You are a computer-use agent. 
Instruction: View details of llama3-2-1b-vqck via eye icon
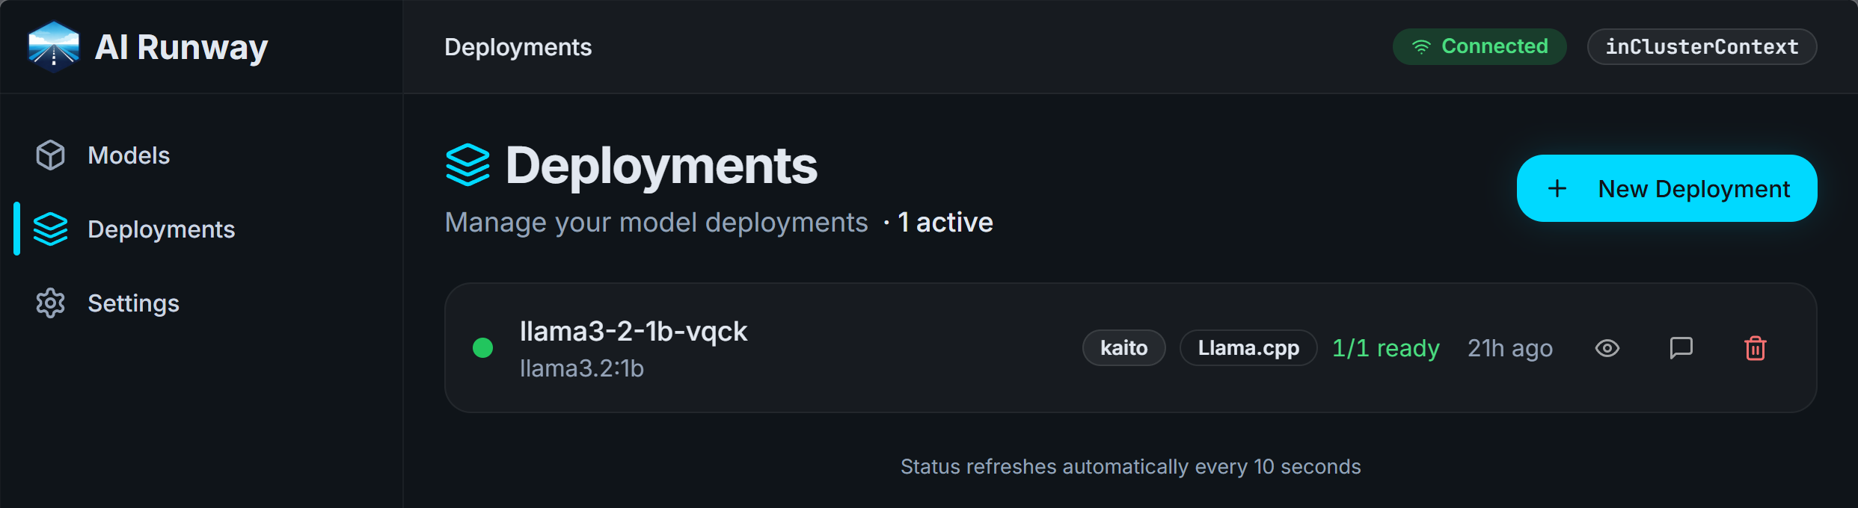1609,348
